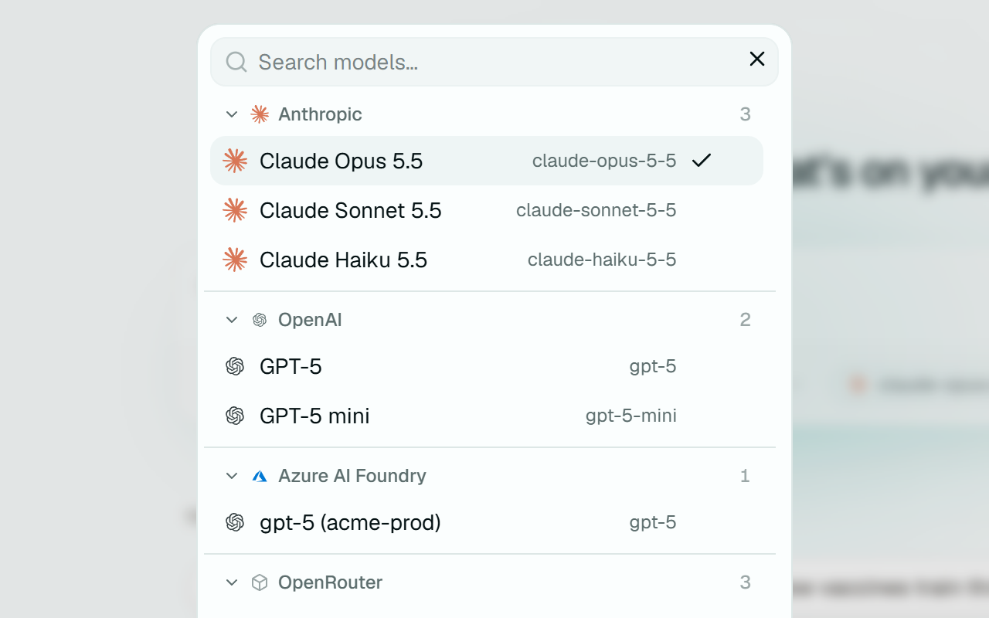Choose Claude Sonnet 5.5 model
The image size is (989, 618).
click(x=487, y=210)
